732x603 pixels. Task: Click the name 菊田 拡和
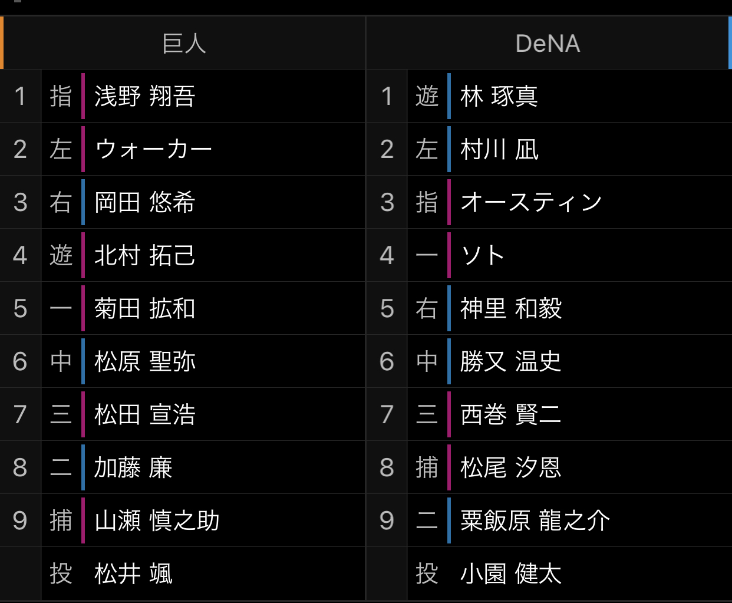point(145,308)
